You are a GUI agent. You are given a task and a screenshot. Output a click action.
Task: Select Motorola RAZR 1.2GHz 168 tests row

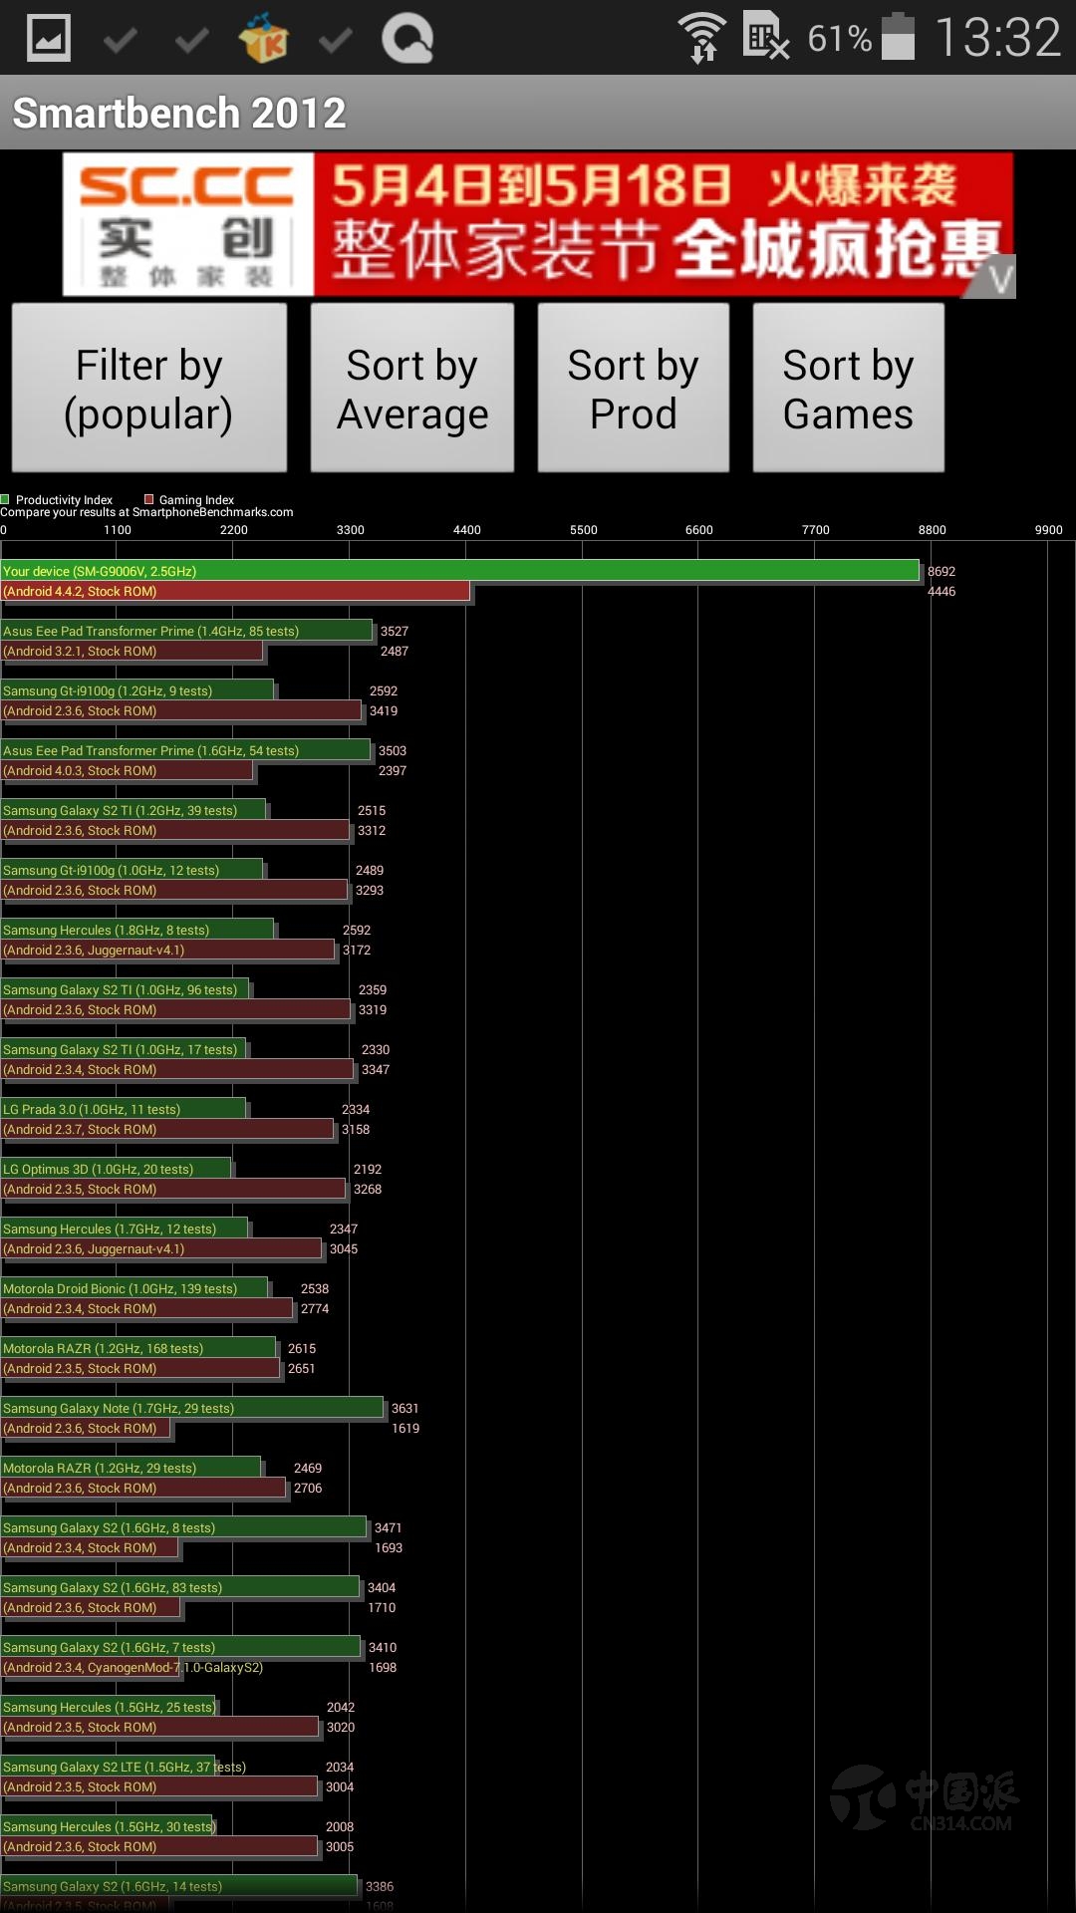(x=138, y=1348)
